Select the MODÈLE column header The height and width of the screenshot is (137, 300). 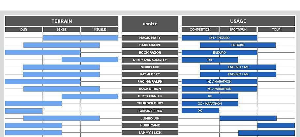150,24
